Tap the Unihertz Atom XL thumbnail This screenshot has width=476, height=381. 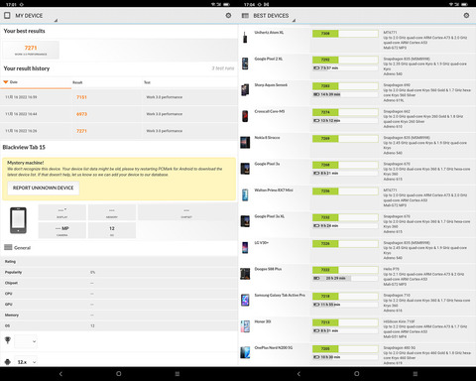click(245, 37)
